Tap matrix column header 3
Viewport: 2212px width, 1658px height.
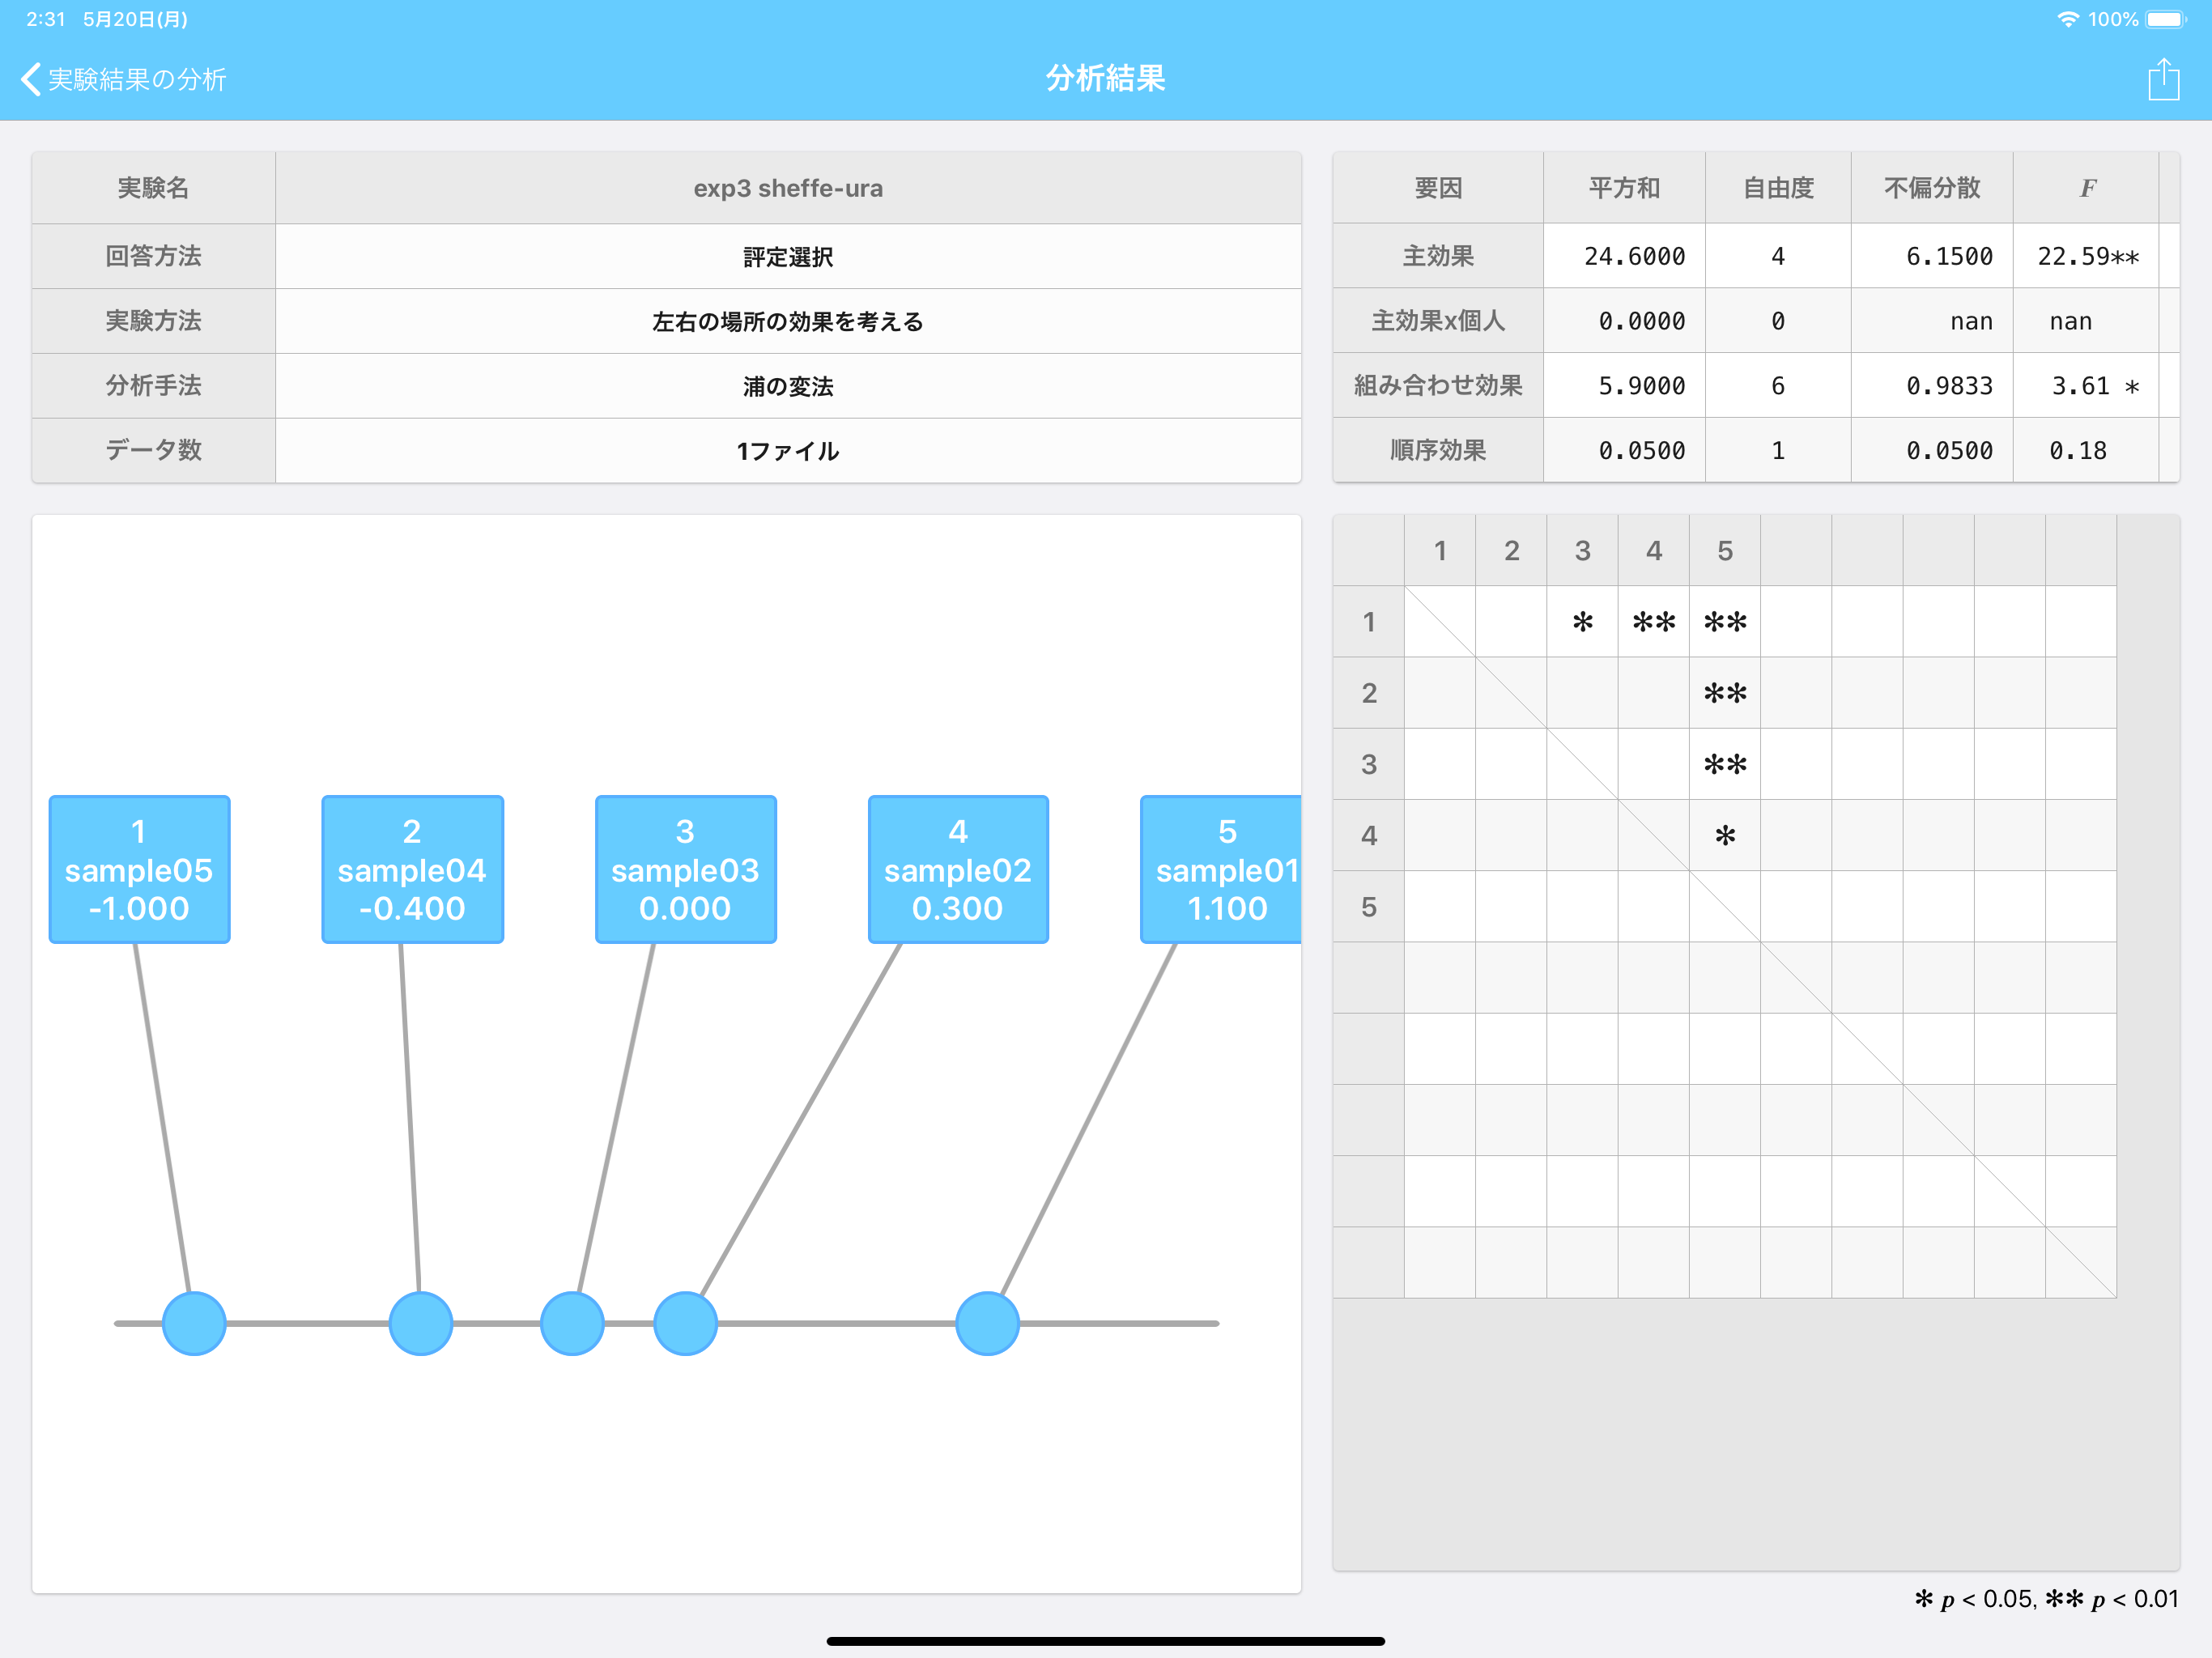point(1582,550)
